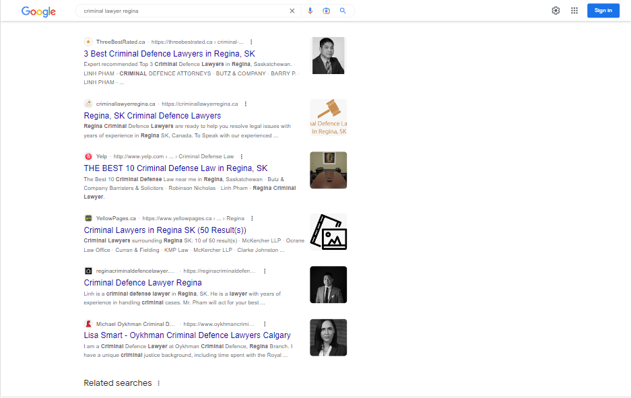Open the options menu beside Related searches
The height and width of the screenshot is (398, 631).
(159, 383)
